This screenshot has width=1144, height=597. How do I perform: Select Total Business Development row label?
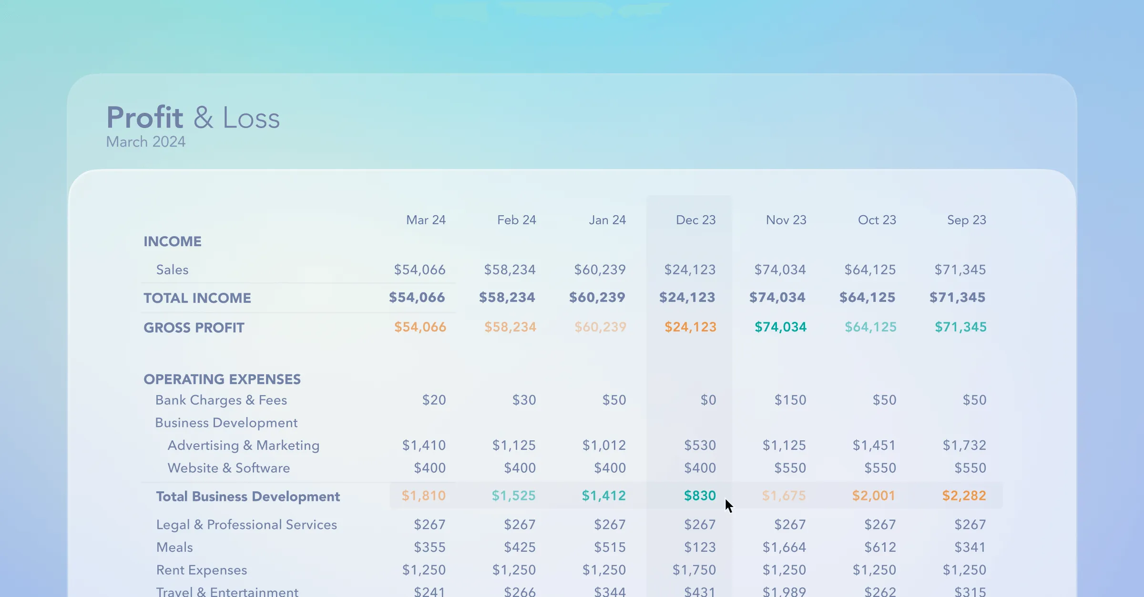[248, 497]
